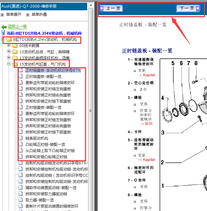
Task: Open 更新叶片泵驱动装置的轴密封环 page
Action: (52, 206)
